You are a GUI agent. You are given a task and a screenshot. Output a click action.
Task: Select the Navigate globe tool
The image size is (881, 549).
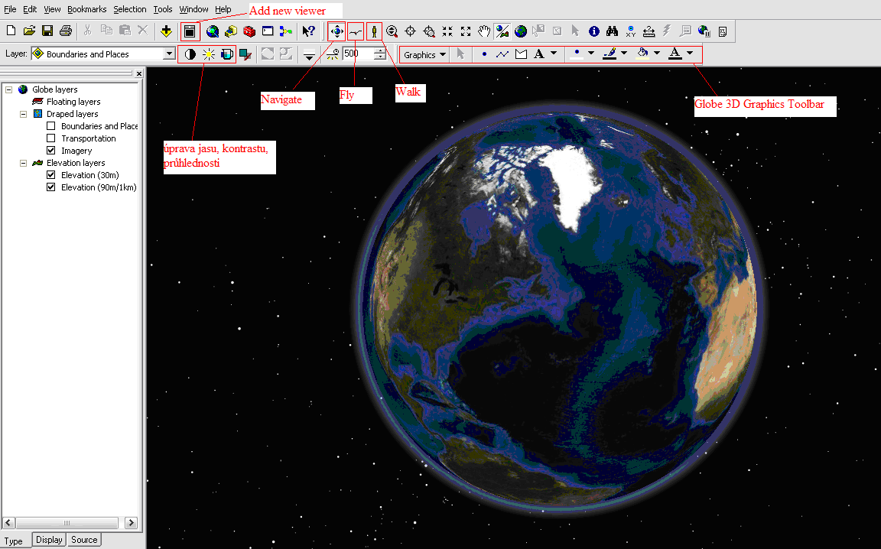point(336,31)
